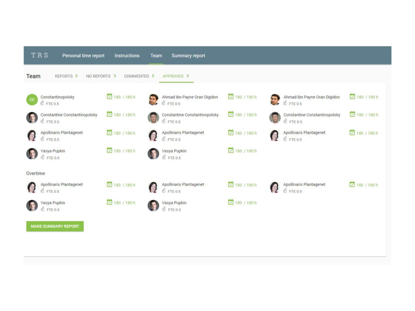This screenshot has width=415, height=311.
Task: Open Ahmad ibn Payne Oran Digidon in the third column
Action: point(312,97)
